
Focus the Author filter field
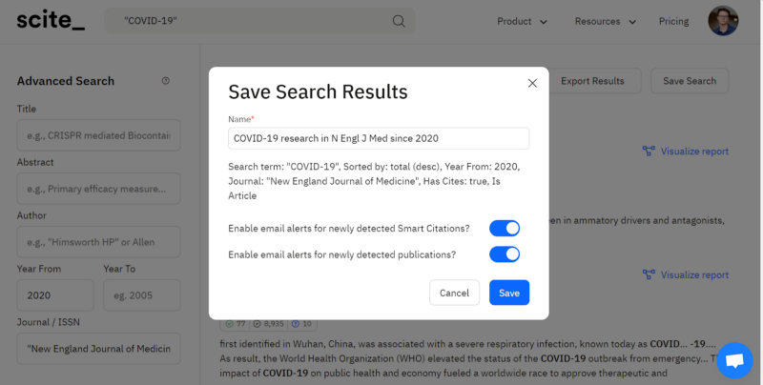click(x=98, y=242)
